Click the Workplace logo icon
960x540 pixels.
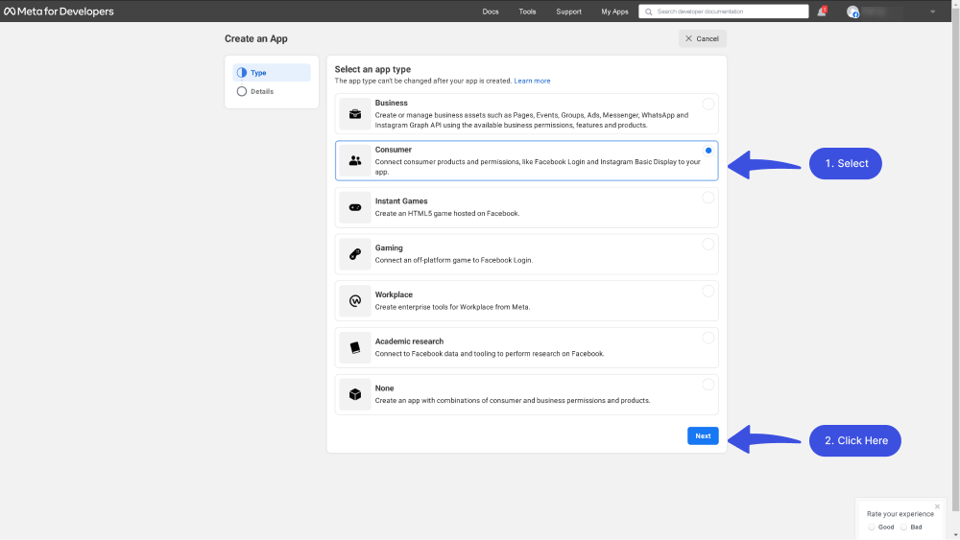pyautogui.click(x=355, y=301)
